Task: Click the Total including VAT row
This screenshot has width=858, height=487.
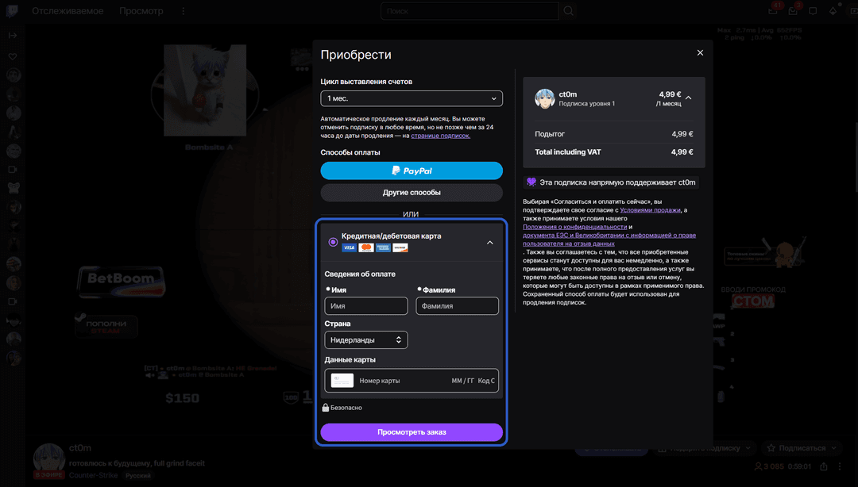Action: pyautogui.click(x=614, y=152)
